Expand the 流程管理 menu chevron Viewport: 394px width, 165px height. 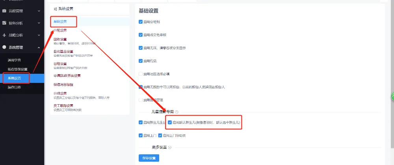click(x=39, y=11)
